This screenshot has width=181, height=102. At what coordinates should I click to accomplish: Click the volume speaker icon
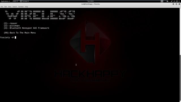(174, 1)
